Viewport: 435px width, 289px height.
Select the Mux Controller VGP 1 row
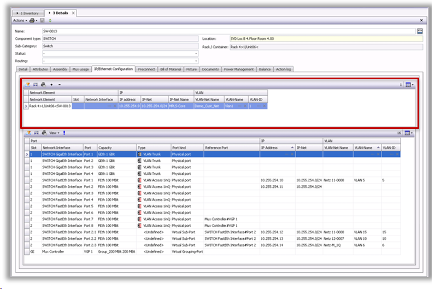212,251
